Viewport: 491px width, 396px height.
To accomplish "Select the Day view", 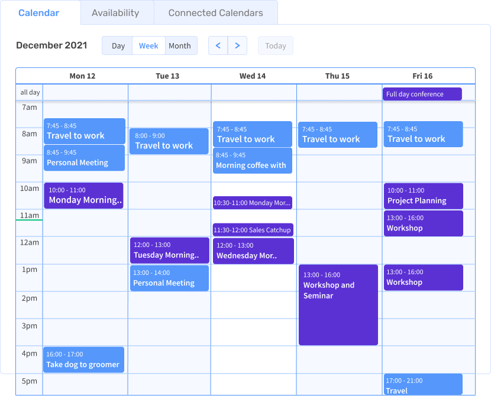I will coord(118,46).
